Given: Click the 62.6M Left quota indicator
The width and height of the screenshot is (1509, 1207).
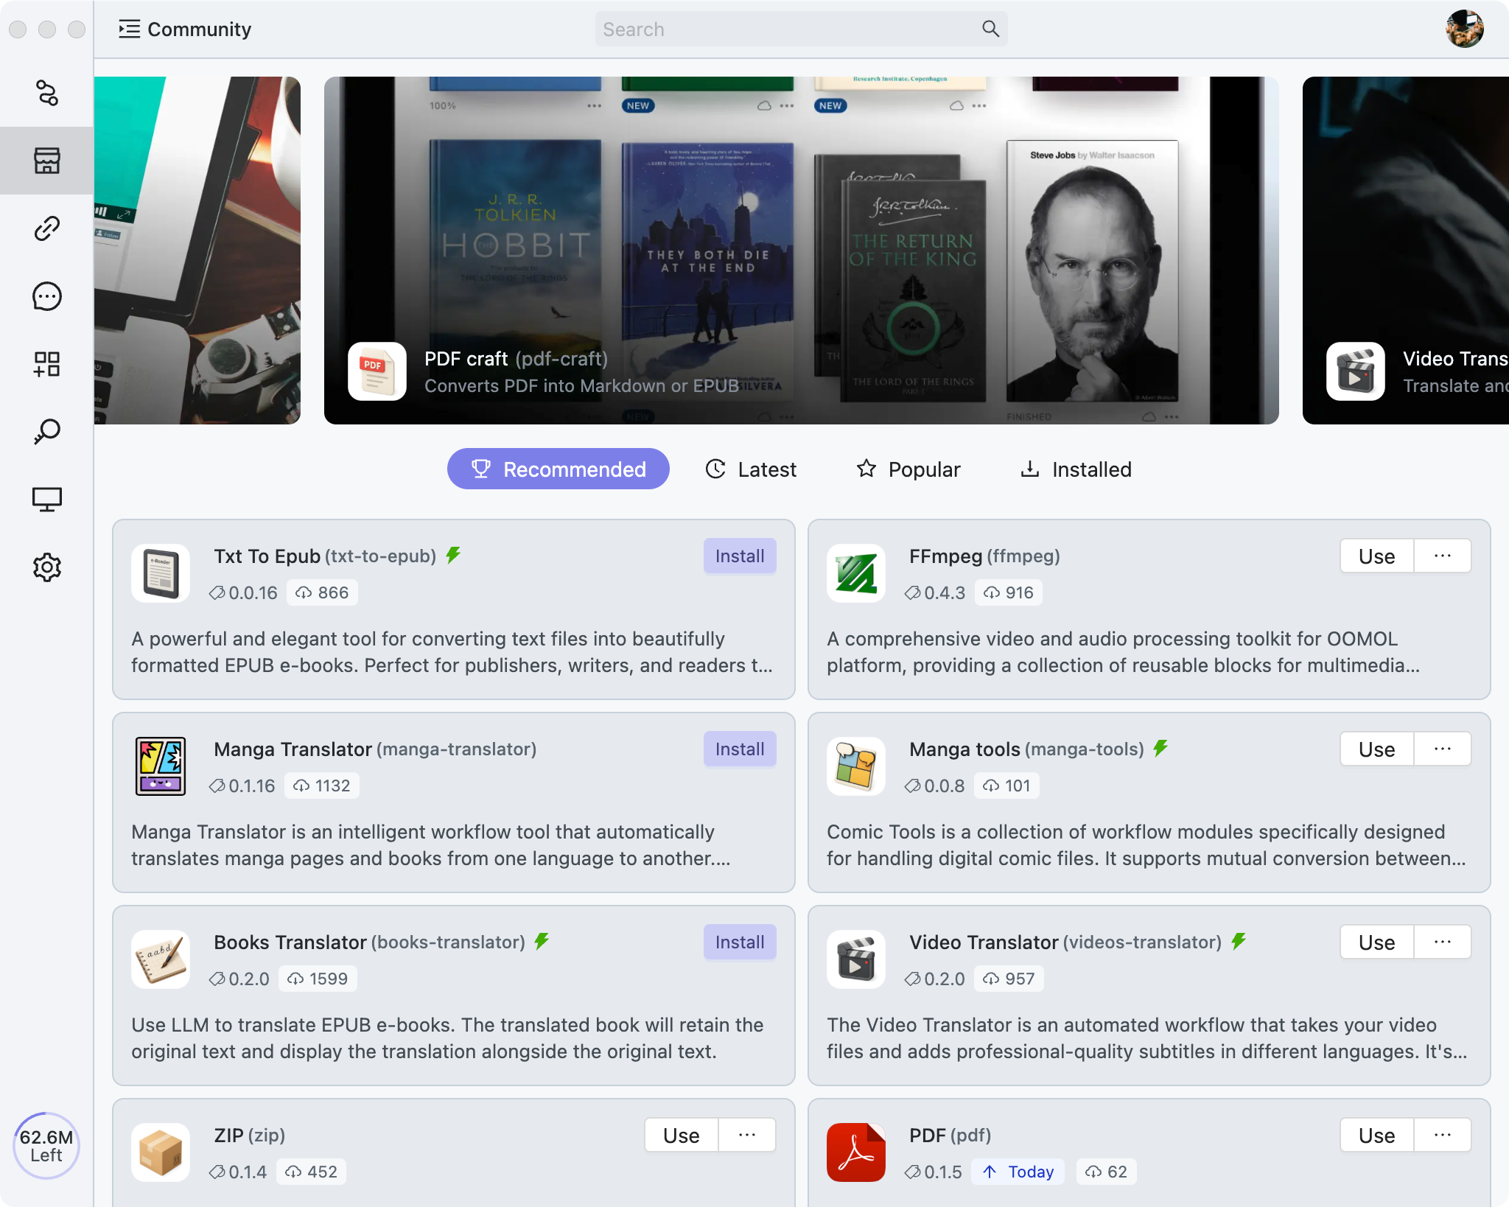Looking at the screenshot, I should (46, 1145).
